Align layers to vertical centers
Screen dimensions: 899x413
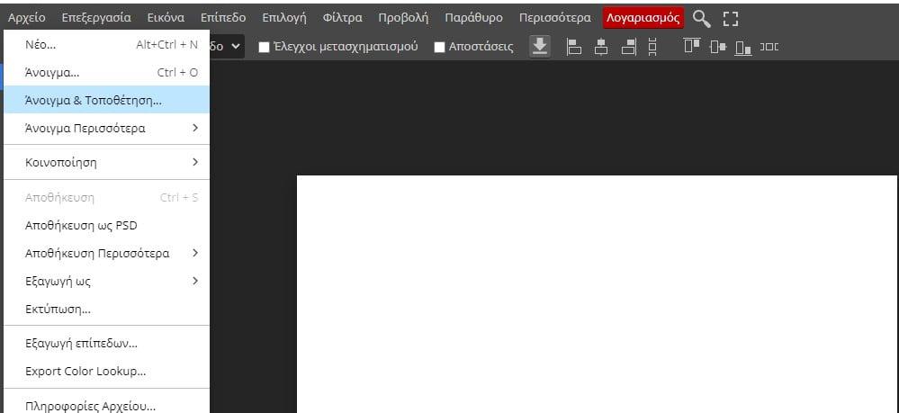pyautogui.click(x=718, y=47)
